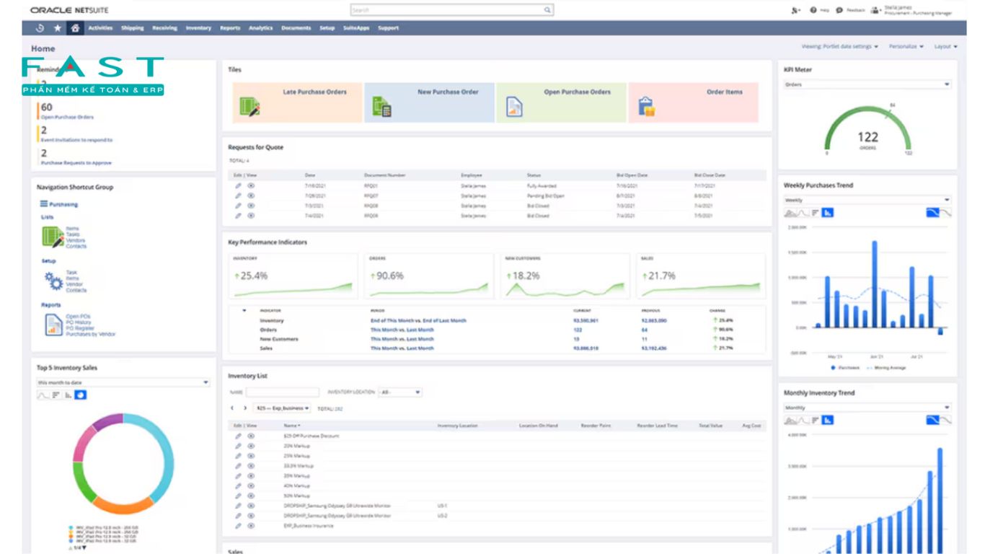Screen dimensions: 985x554
Task: Switch Weekly Purchases Trend to column chart
Action: (828, 213)
